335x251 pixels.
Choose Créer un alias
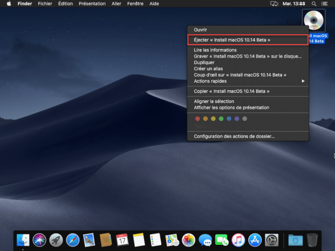click(x=248, y=69)
